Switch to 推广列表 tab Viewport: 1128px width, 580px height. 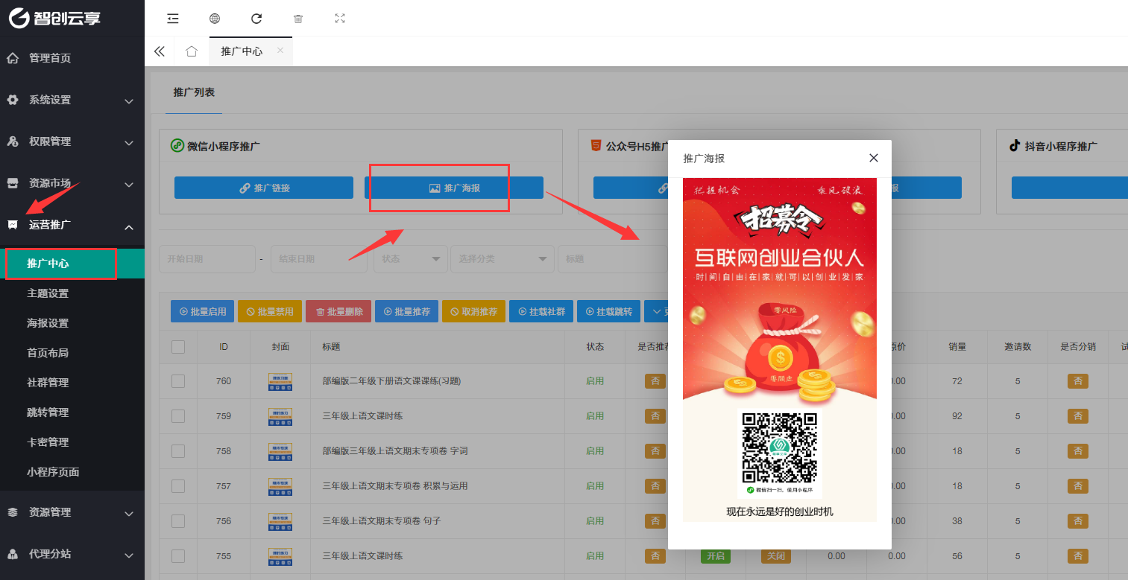click(194, 92)
